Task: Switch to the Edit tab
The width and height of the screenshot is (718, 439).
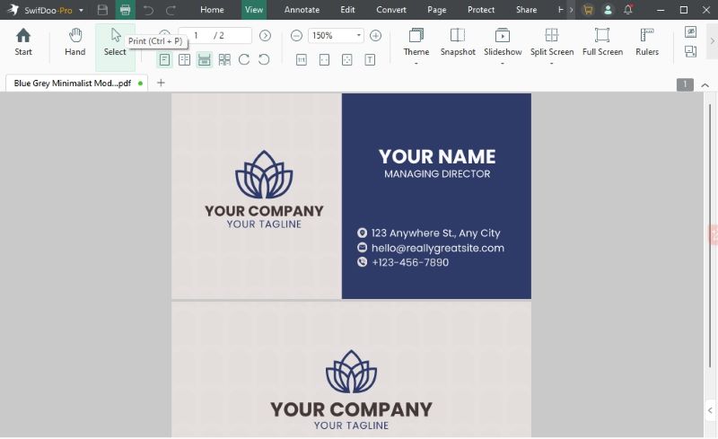Action: pos(347,10)
